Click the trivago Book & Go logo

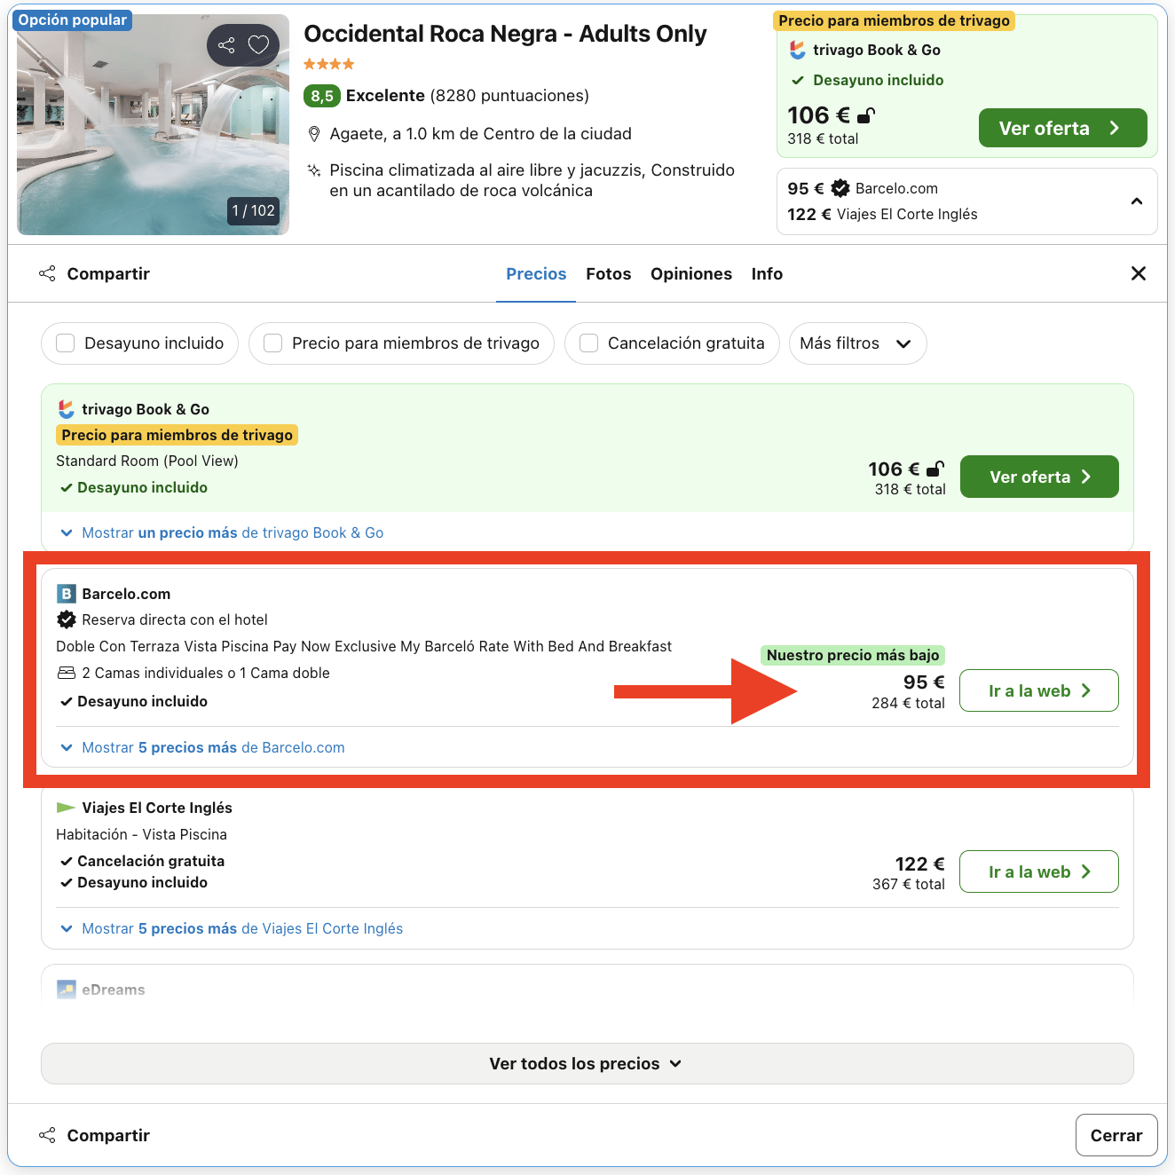[66, 408]
